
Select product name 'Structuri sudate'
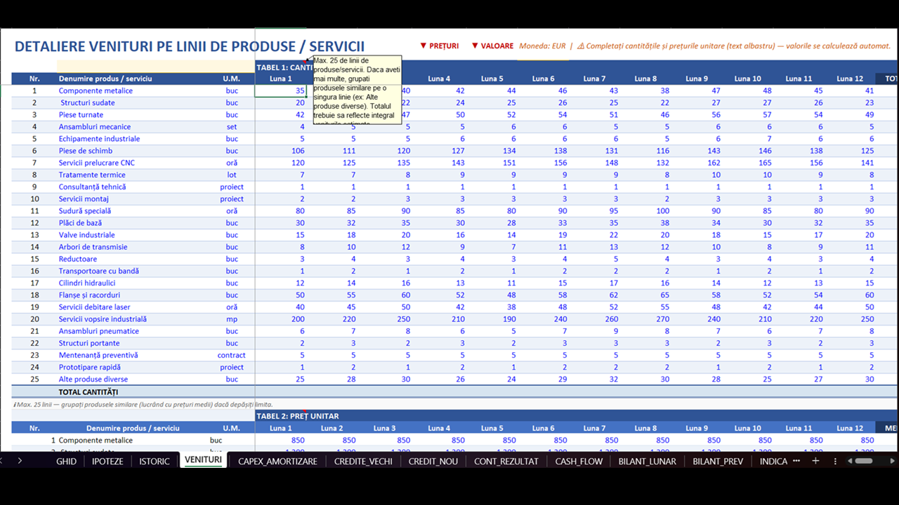tap(88, 102)
